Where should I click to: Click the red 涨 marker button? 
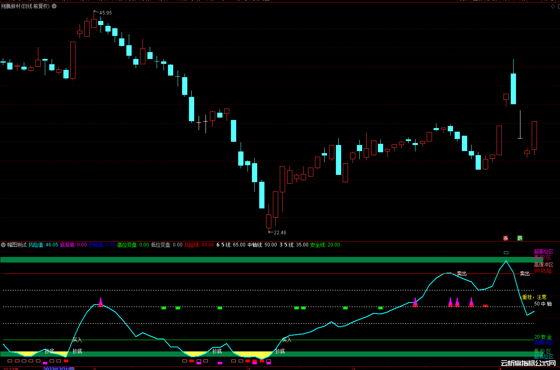[505, 238]
